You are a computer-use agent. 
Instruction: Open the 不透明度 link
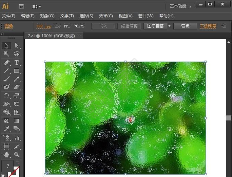208,26
